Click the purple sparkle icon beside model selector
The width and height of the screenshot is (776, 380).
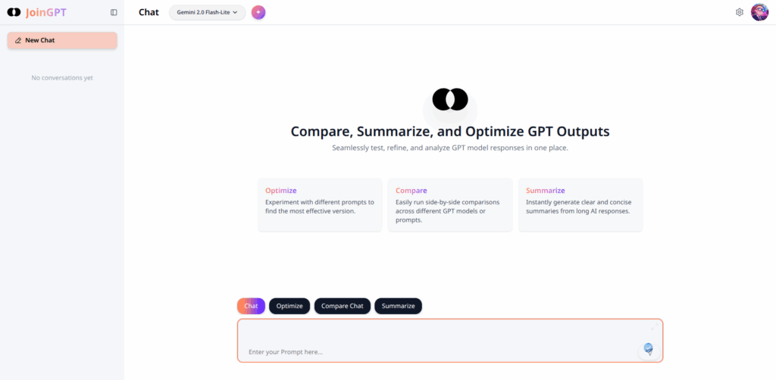[x=258, y=12]
